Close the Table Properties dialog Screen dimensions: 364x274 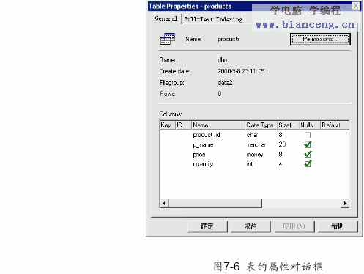tap(356, 6)
